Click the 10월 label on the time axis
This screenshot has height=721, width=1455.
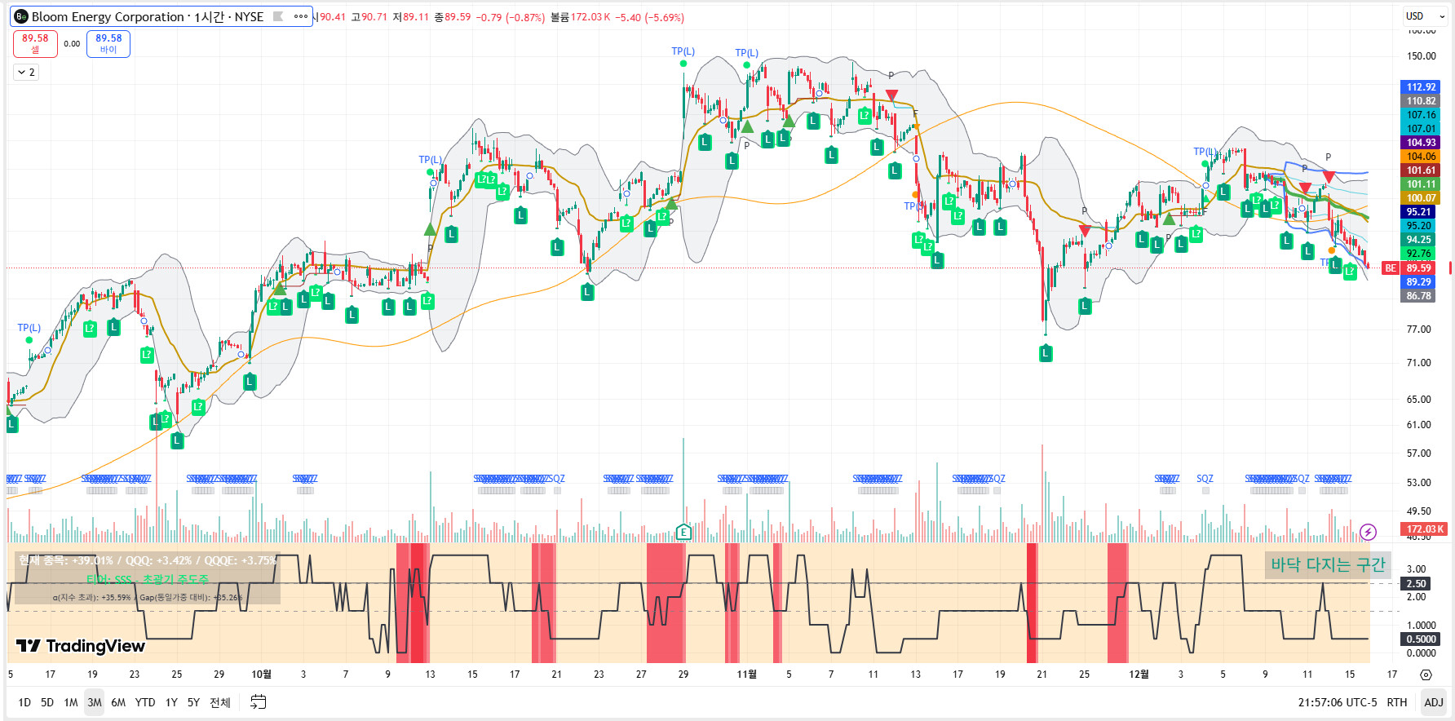click(x=261, y=675)
